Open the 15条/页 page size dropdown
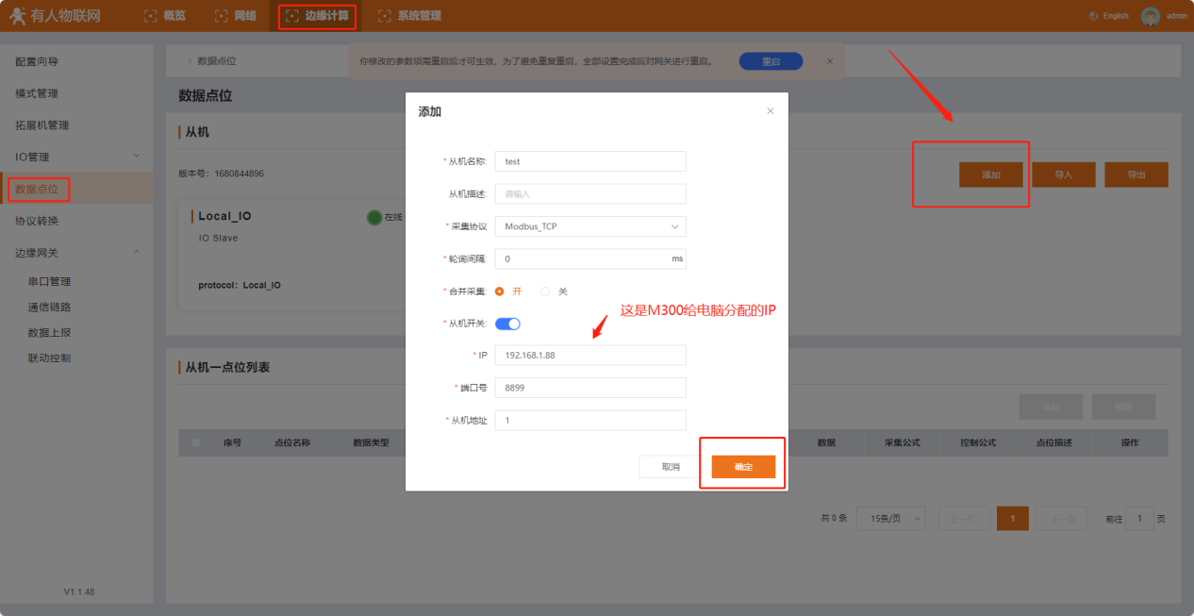Screen dimensions: 1194x616 tap(890, 518)
